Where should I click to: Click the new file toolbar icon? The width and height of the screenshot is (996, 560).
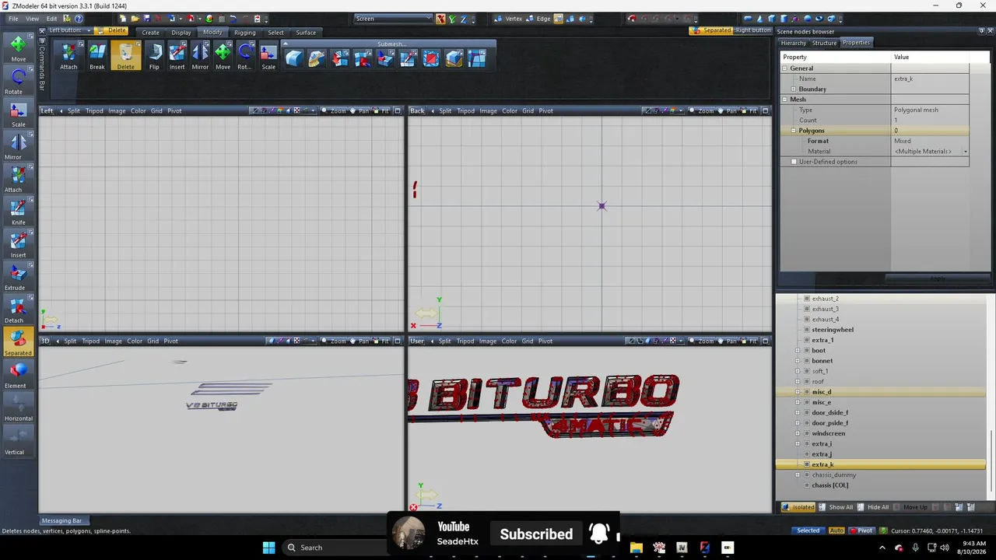tap(123, 19)
